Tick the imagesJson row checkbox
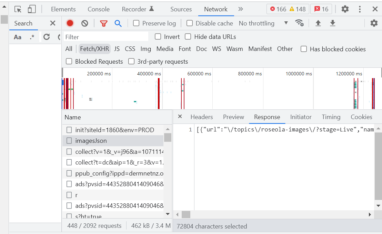The height and width of the screenshot is (234, 382). (x=69, y=141)
